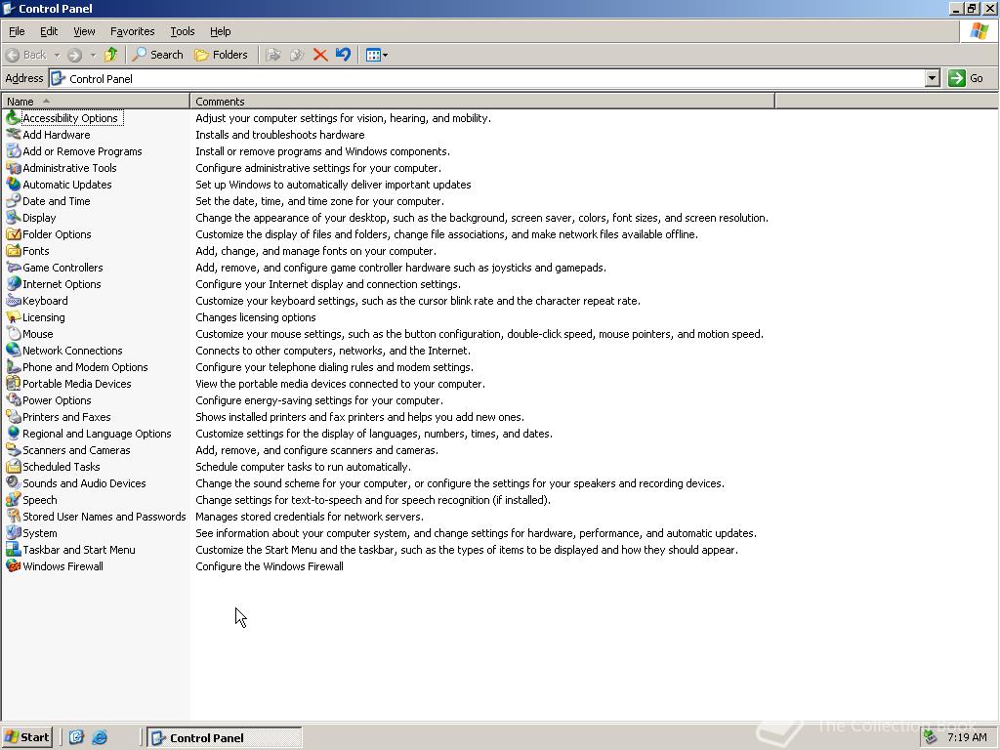Open the Favorites menu
Viewport: 1000px width, 750px height.
pyautogui.click(x=132, y=31)
